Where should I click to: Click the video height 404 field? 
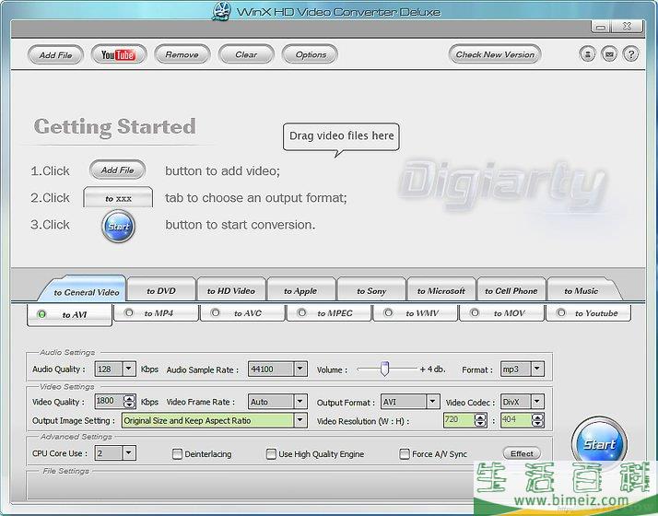516,420
